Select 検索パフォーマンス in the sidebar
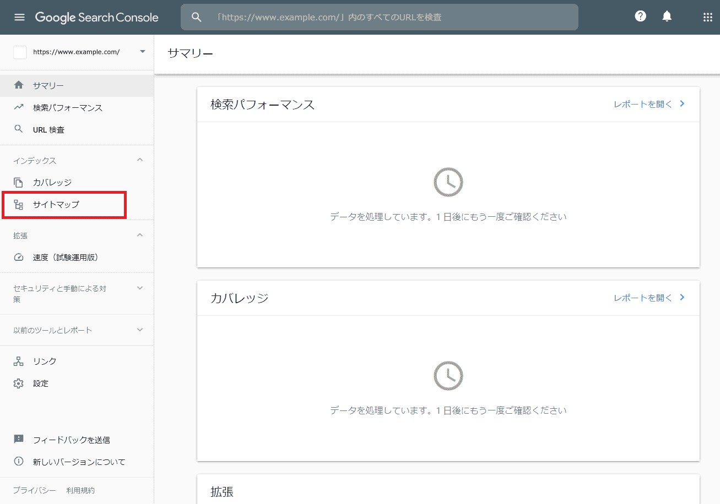The height and width of the screenshot is (504, 720). [67, 107]
